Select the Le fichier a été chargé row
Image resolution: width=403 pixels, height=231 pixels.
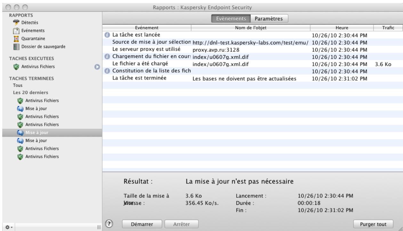click(253, 64)
